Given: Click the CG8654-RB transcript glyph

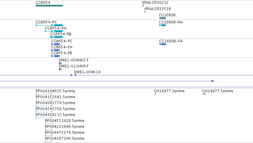Looking at the screenshot, I should 57,37.
